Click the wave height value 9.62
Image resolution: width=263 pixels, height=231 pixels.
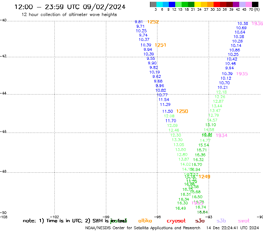point(157,76)
